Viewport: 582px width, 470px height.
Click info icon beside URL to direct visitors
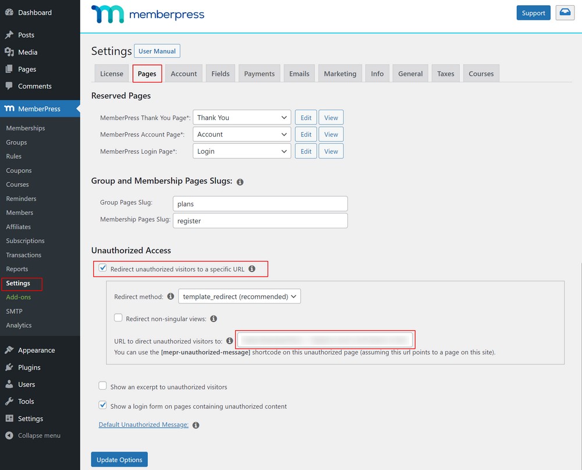pos(230,341)
